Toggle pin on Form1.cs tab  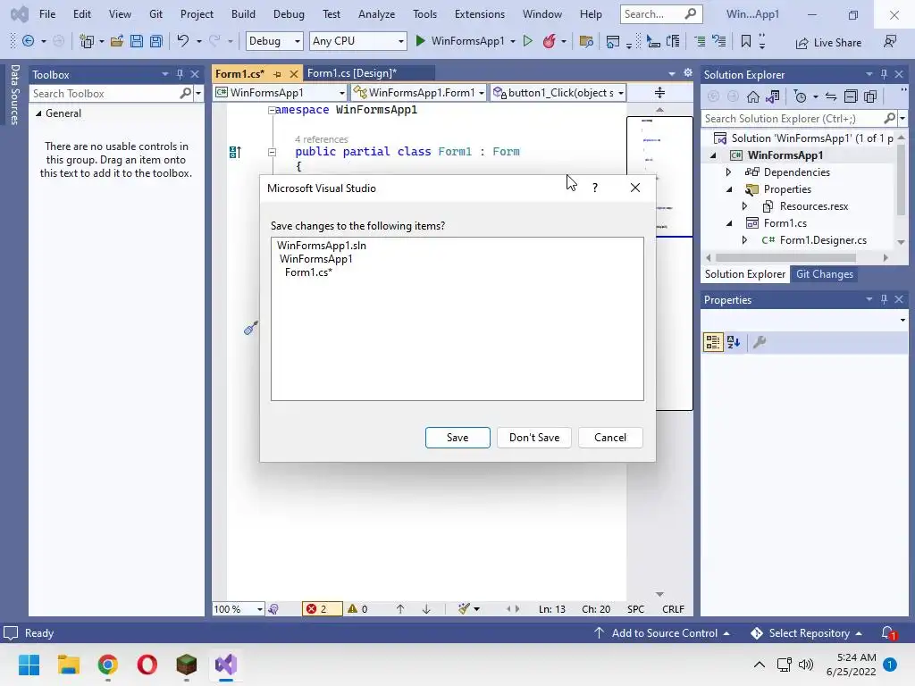pyautogui.click(x=278, y=74)
